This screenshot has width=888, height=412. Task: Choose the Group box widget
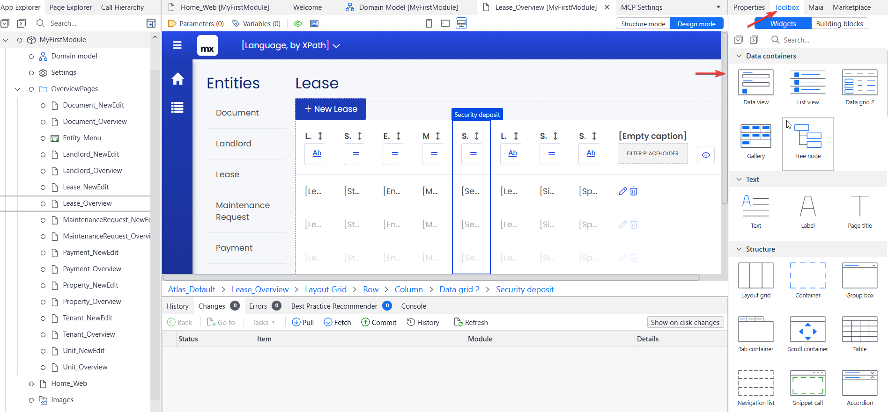pyautogui.click(x=859, y=281)
